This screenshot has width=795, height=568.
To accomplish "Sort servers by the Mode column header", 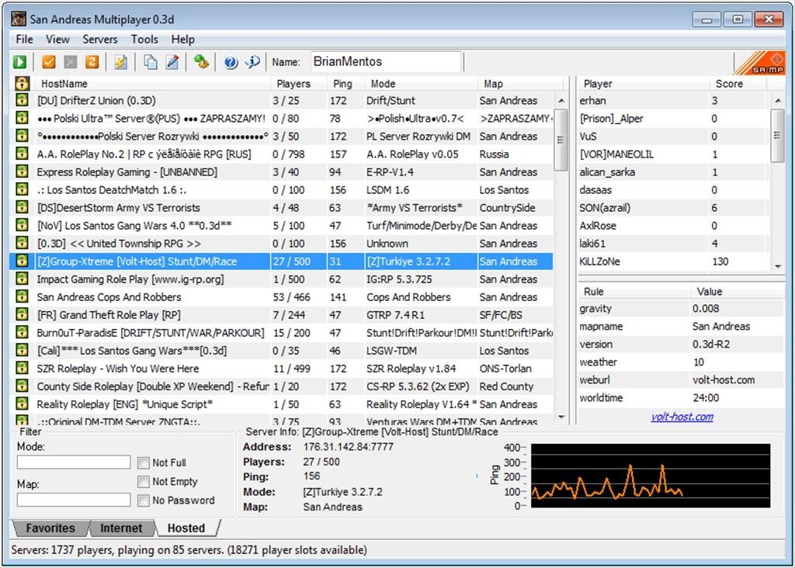I will (421, 84).
